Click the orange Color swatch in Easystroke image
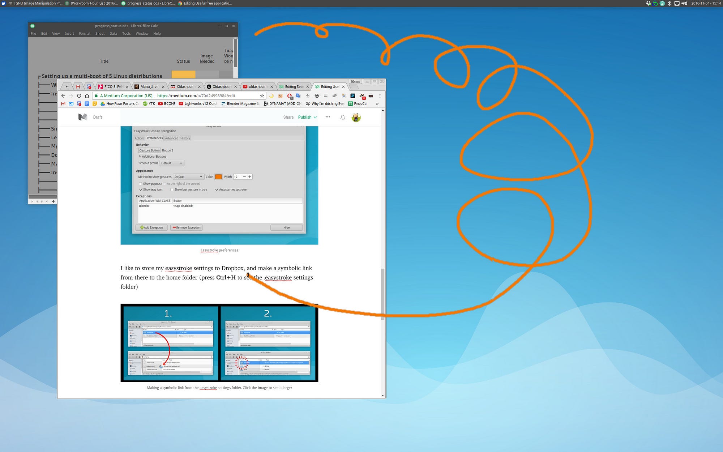Image resolution: width=723 pixels, height=452 pixels. pos(218,177)
